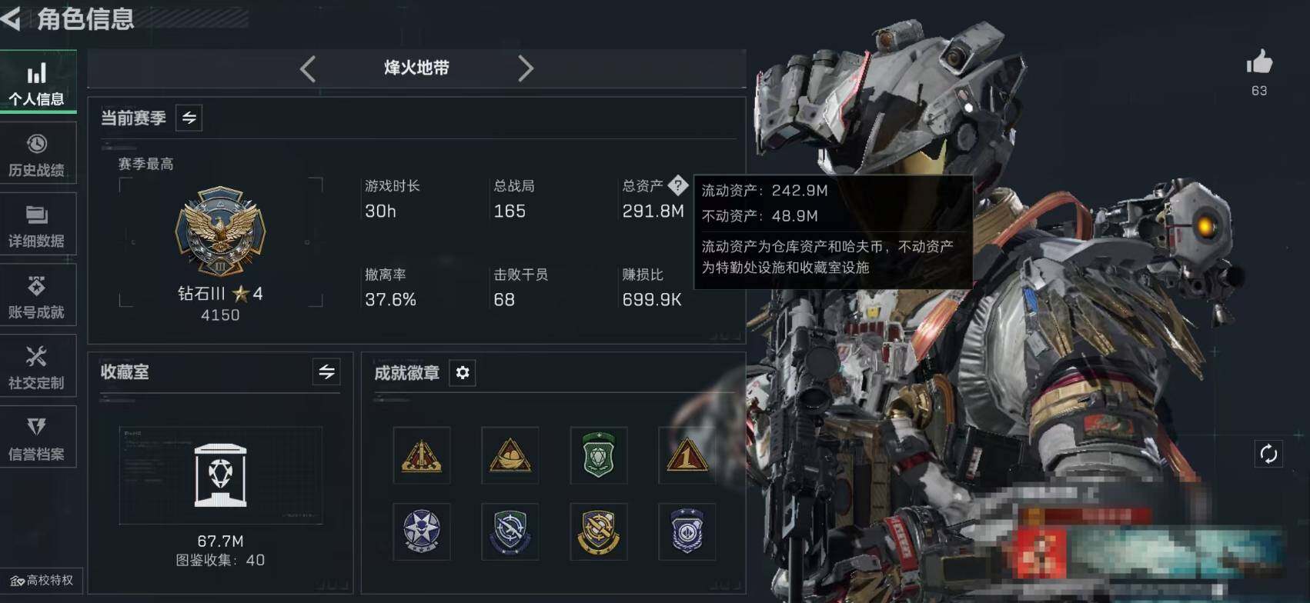
Task: Like the profile with the thumbs-up icon
Action: pyautogui.click(x=1259, y=62)
